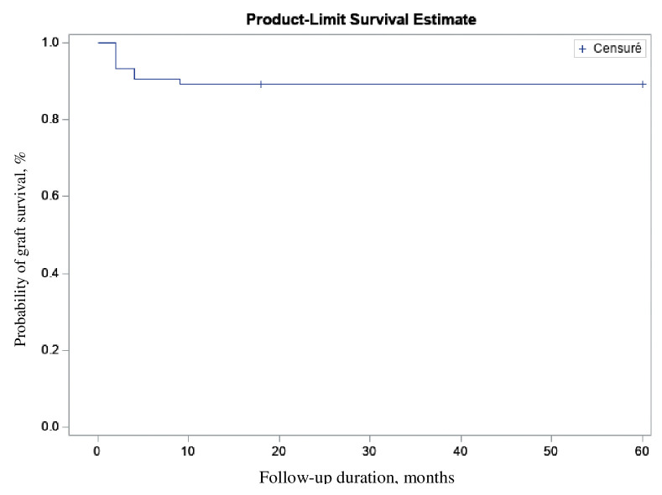Select the Product-Limit Survival Estimate title
This screenshot has width=662, height=495.
click(x=361, y=18)
